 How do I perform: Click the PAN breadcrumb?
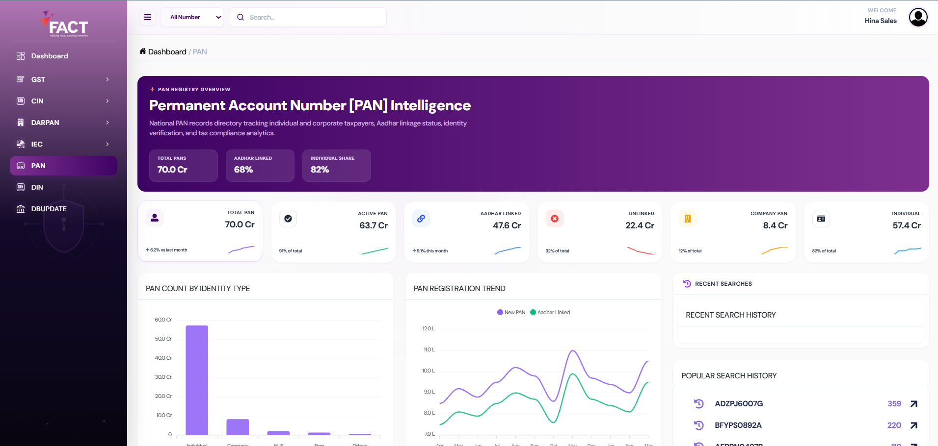coord(200,51)
